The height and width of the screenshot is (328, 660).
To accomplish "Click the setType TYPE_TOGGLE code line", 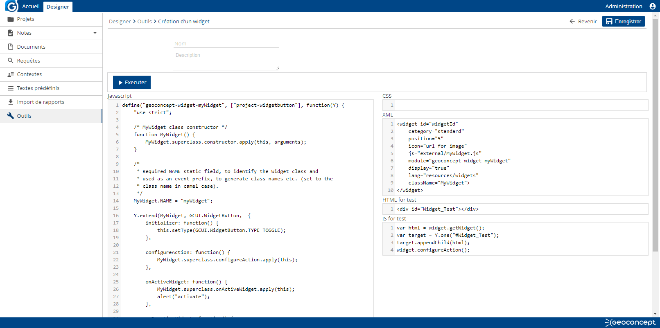I will (x=222, y=230).
